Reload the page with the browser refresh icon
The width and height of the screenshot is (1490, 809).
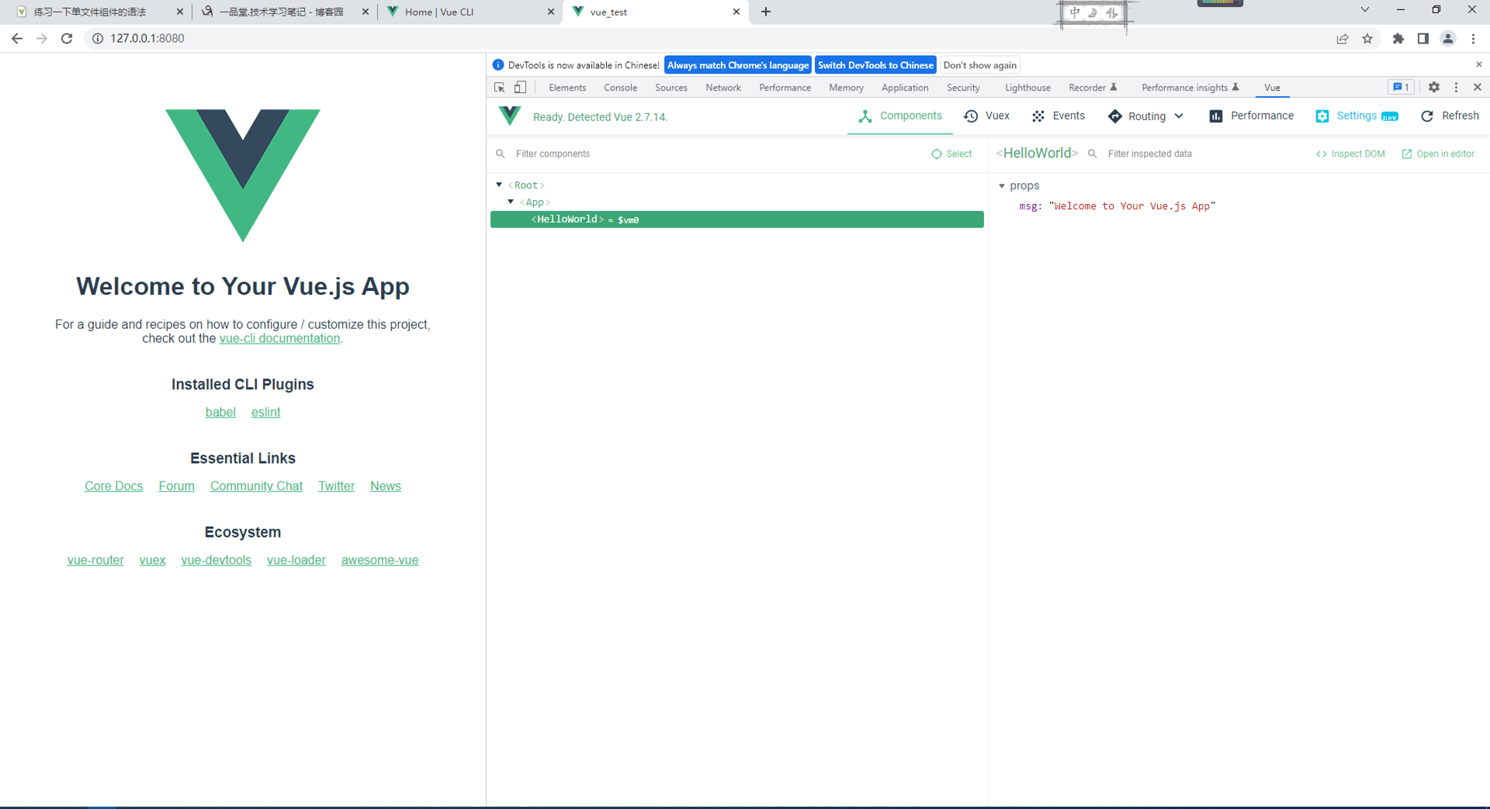67,38
